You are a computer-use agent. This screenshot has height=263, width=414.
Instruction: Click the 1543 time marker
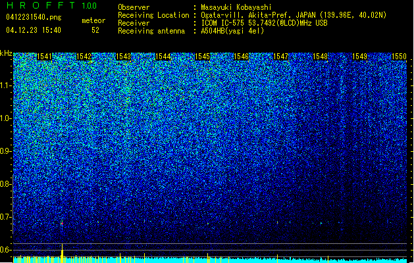click(123, 57)
